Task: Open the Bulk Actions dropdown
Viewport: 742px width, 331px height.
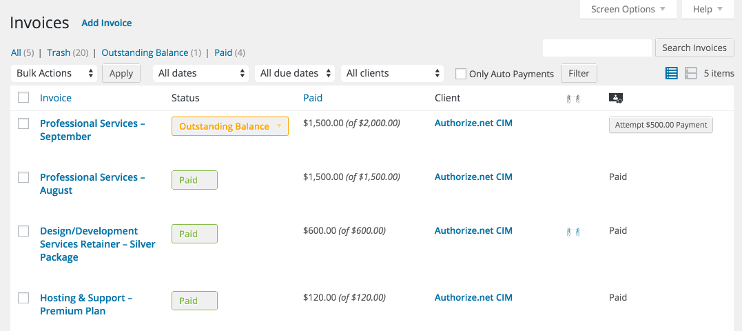Action: 54,73
